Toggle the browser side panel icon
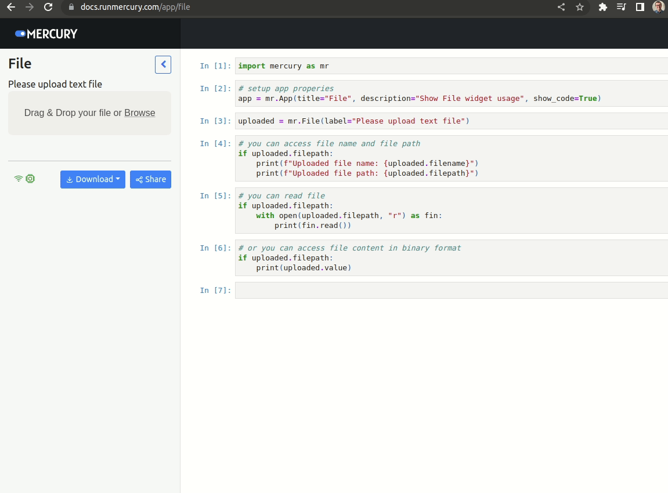Viewport: 668px width, 493px height. point(640,8)
